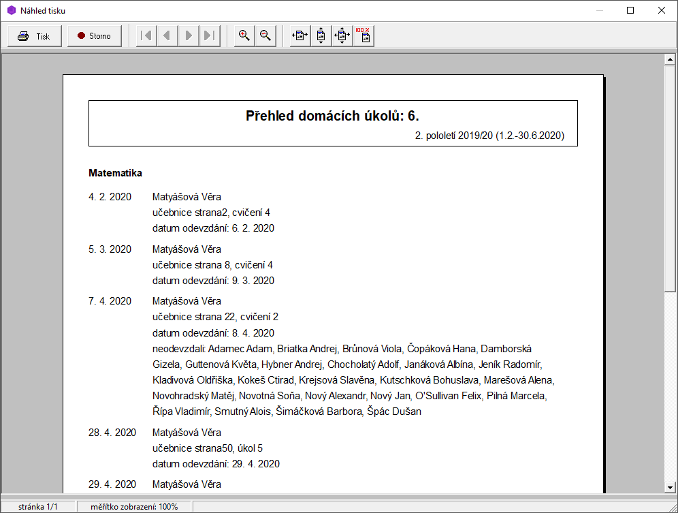The height and width of the screenshot is (513, 678).
Task: Go to the first page
Action: (x=146, y=36)
